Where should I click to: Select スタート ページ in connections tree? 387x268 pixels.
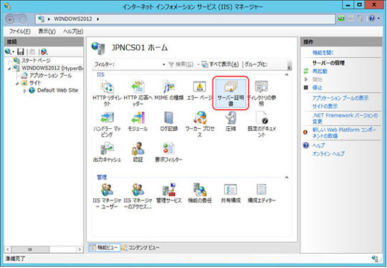(x=36, y=60)
